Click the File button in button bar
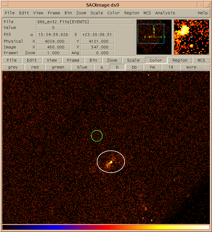This screenshot has width=212, height=232. [x=12, y=60]
